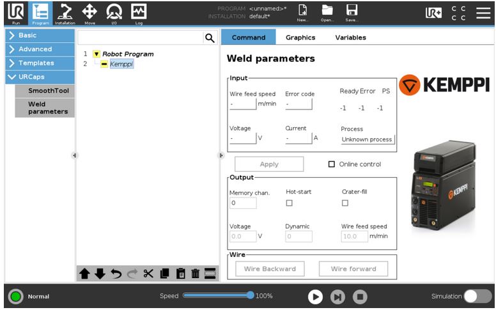Click the program tree search field
Viewport: 496px width, 310px height.
tap(140, 38)
